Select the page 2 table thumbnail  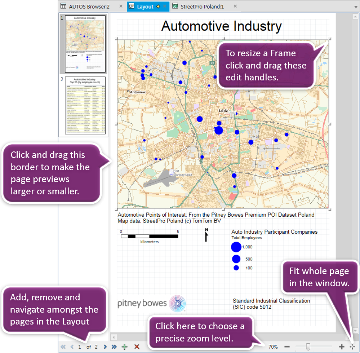point(85,105)
